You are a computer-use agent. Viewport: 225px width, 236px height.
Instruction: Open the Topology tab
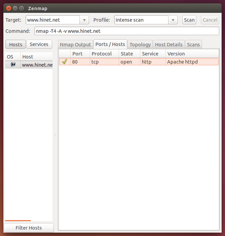click(140, 45)
